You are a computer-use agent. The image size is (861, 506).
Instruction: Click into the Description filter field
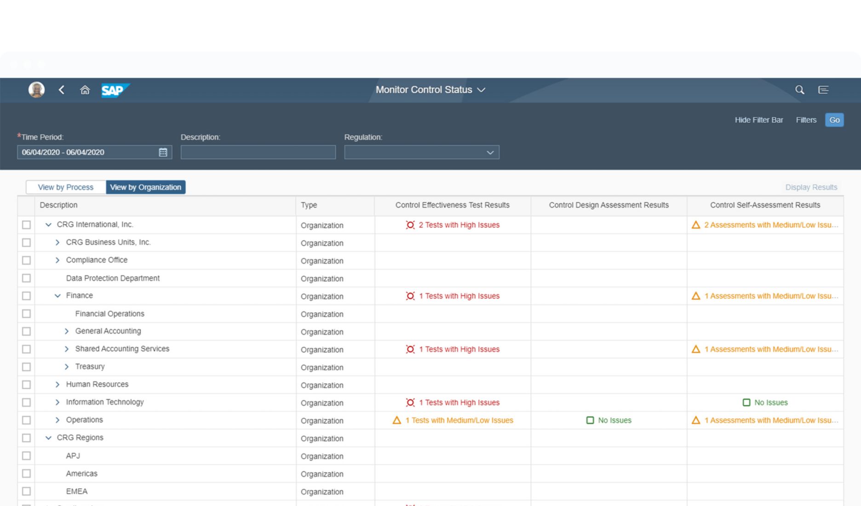(x=258, y=152)
